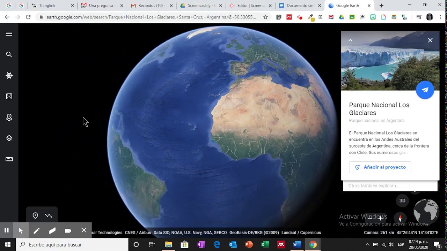
Task: Open a new browser tab
Action: coord(381,6)
